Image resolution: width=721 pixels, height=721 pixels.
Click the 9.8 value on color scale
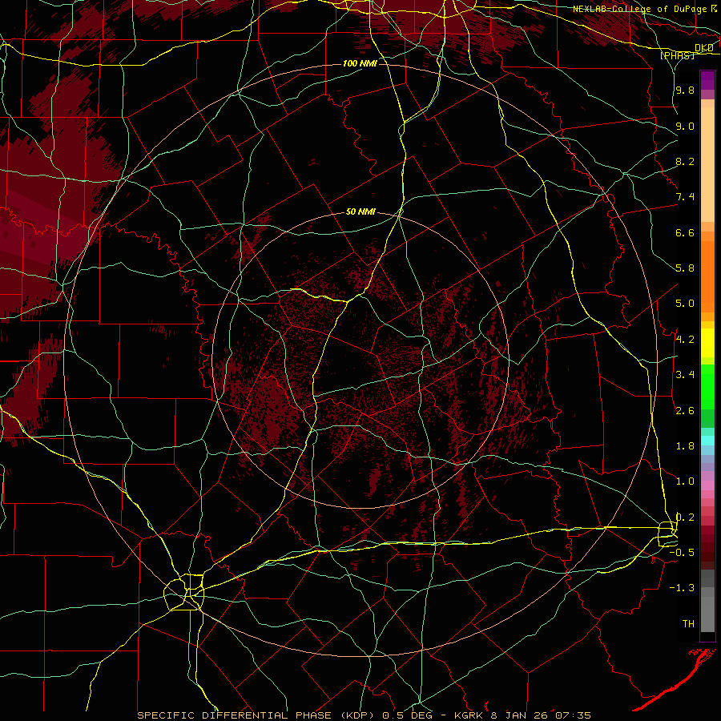685,91
